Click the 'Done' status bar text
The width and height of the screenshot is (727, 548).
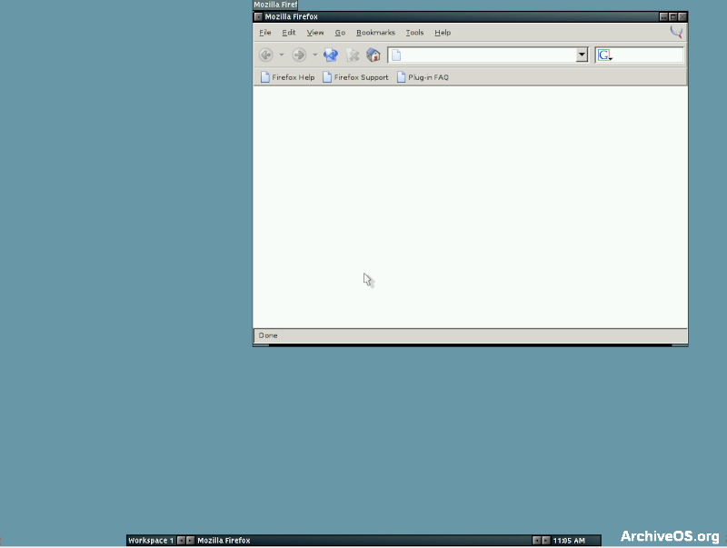pyautogui.click(x=268, y=335)
